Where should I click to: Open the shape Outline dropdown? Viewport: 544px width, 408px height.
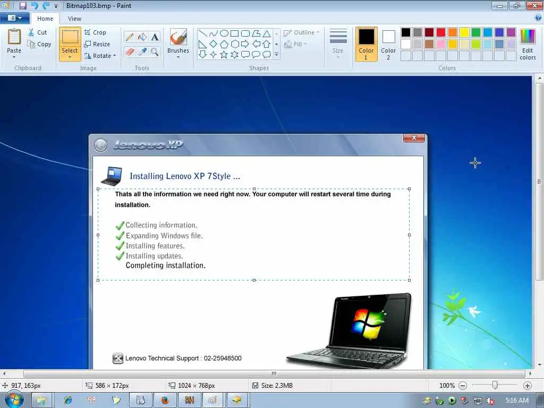pyautogui.click(x=301, y=32)
